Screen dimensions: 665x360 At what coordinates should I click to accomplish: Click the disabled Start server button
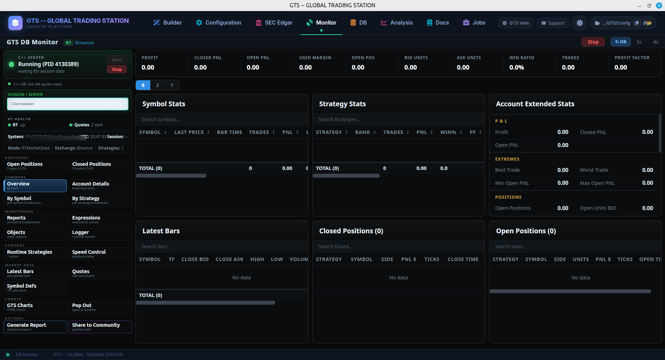pos(117,60)
